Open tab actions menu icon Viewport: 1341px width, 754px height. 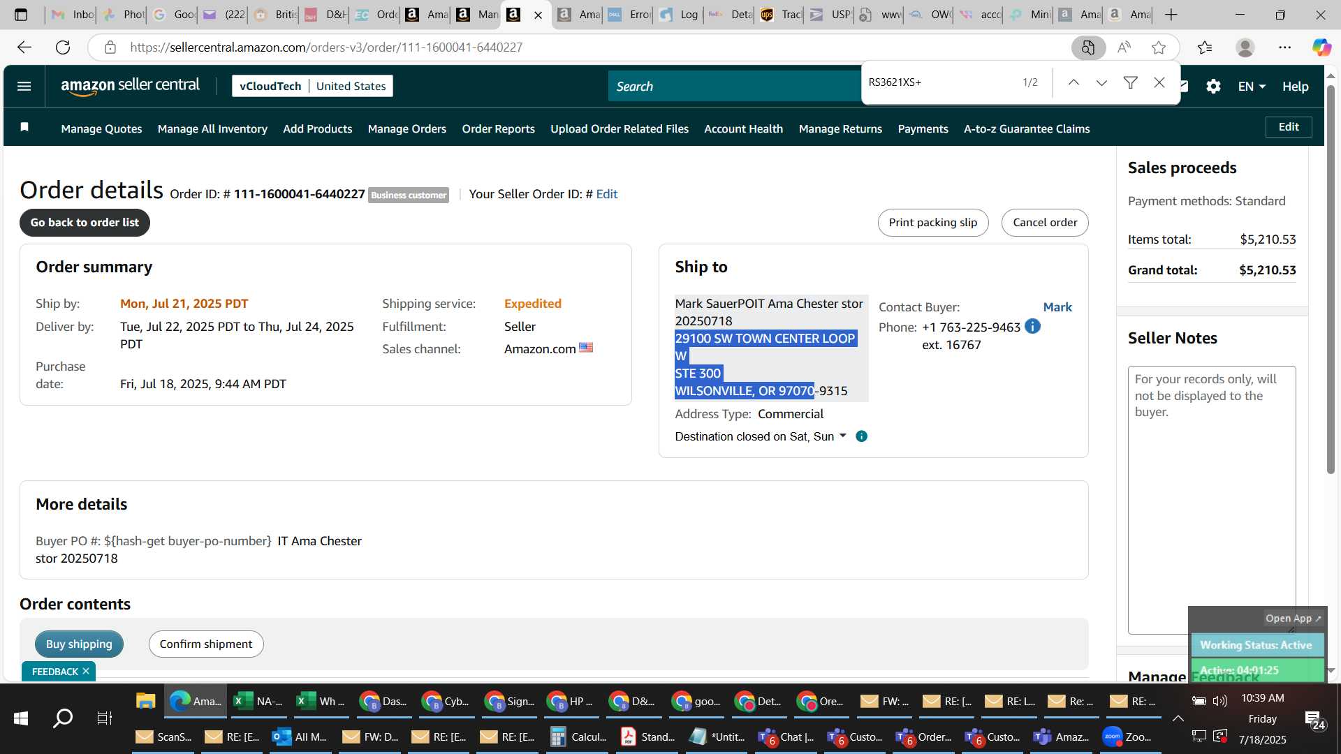click(x=21, y=15)
